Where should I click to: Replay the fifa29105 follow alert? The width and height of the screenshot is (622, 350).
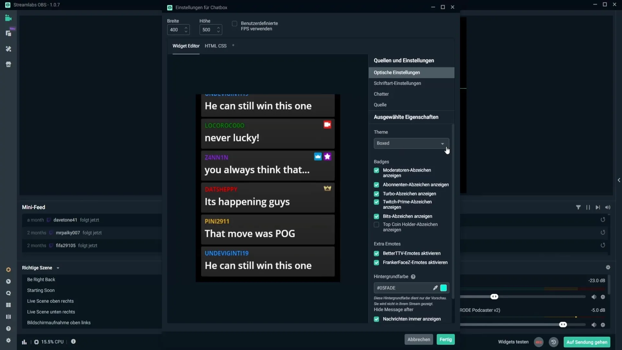click(x=603, y=245)
